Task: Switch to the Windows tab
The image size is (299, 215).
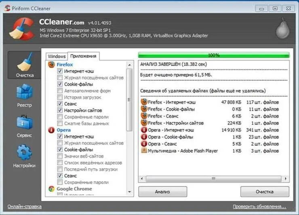Action: click(x=57, y=57)
